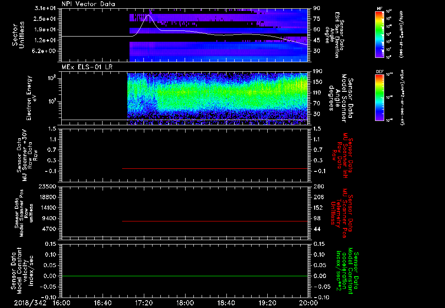Click the peak of the white Sun elevation curve
The image size is (445, 308).
tap(149, 15)
